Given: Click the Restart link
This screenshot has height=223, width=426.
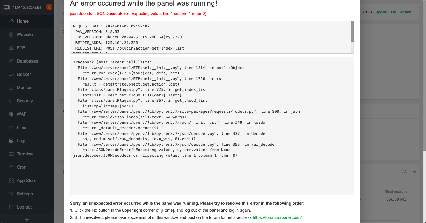Looking at the screenshot, I should tap(405, 12).
